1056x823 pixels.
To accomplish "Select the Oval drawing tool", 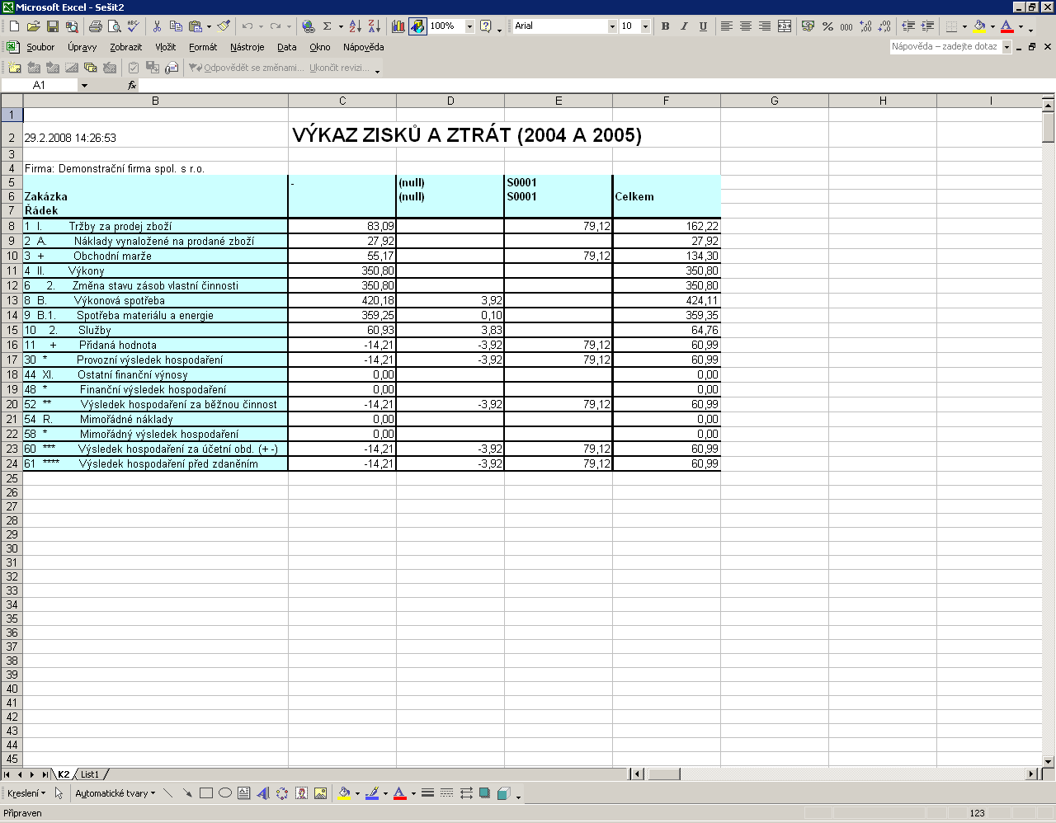I will (225, 793).
